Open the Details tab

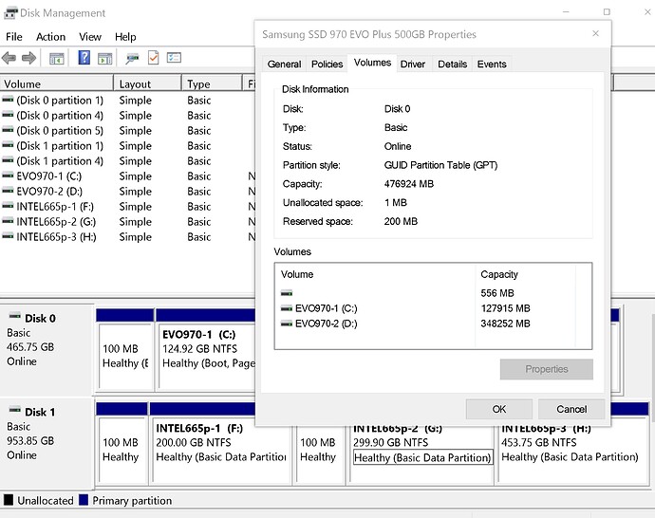(x=453, y=64)
